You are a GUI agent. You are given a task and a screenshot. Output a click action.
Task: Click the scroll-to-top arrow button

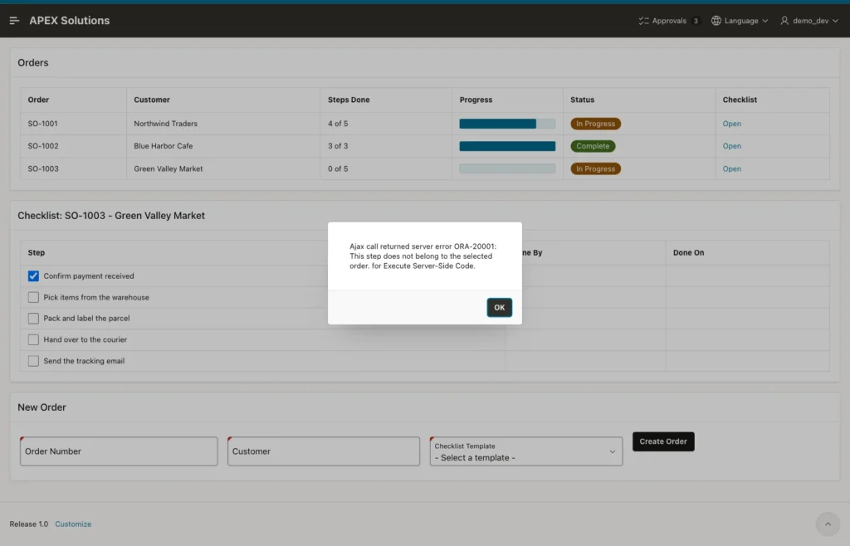[x=828, y=524]
